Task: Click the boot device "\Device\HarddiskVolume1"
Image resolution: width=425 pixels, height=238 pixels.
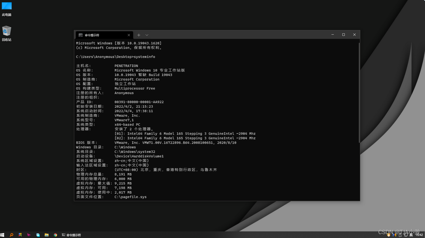Action: pos(139,156)
